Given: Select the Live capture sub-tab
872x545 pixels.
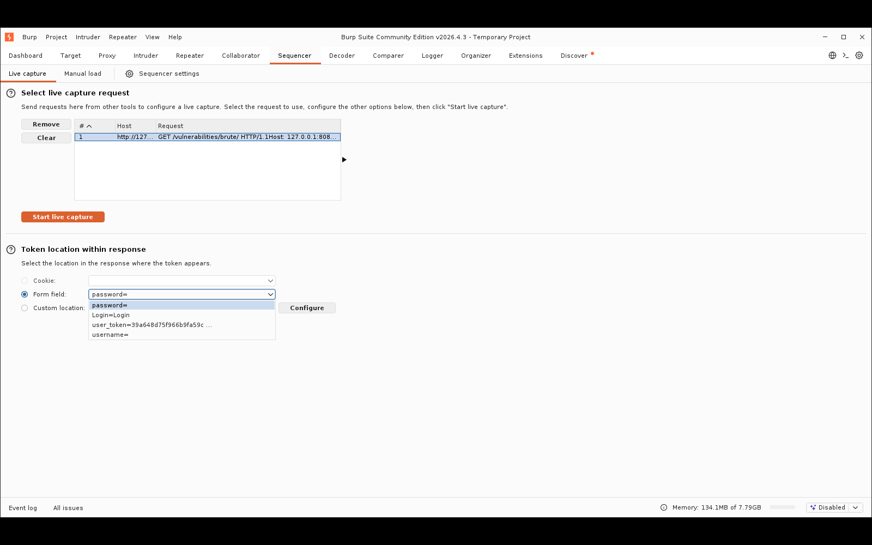Looking at the screenshot, I should 27,74.
